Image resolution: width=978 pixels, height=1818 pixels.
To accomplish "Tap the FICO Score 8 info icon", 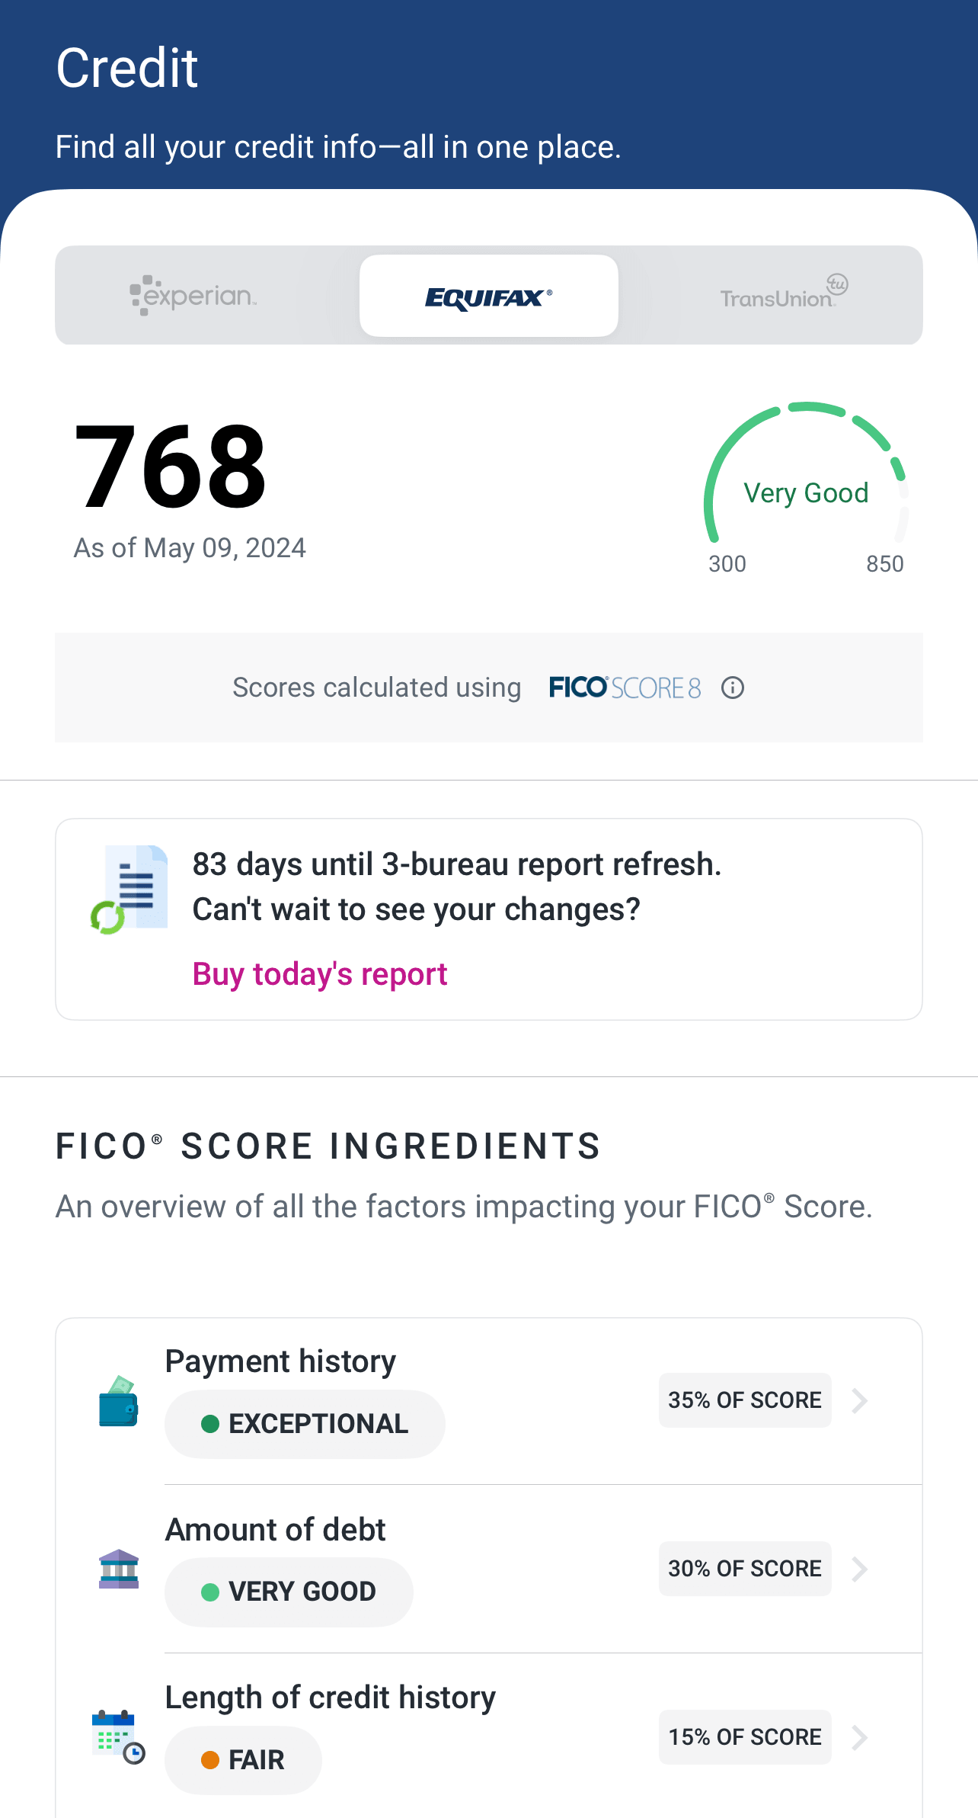I will point(733,688).
